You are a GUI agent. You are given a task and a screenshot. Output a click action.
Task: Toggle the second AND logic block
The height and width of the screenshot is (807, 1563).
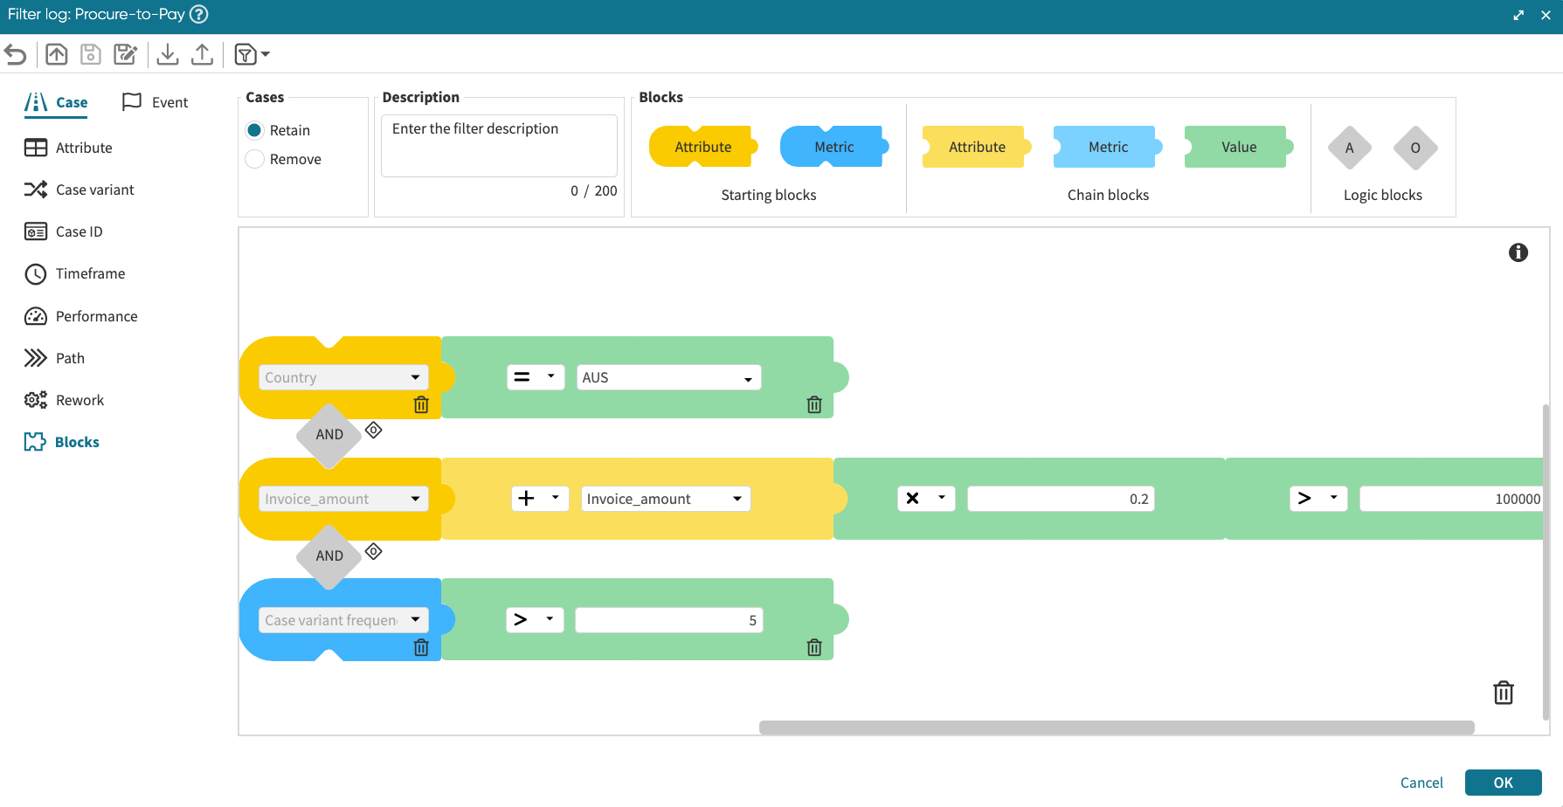click(x=329, y=555)
